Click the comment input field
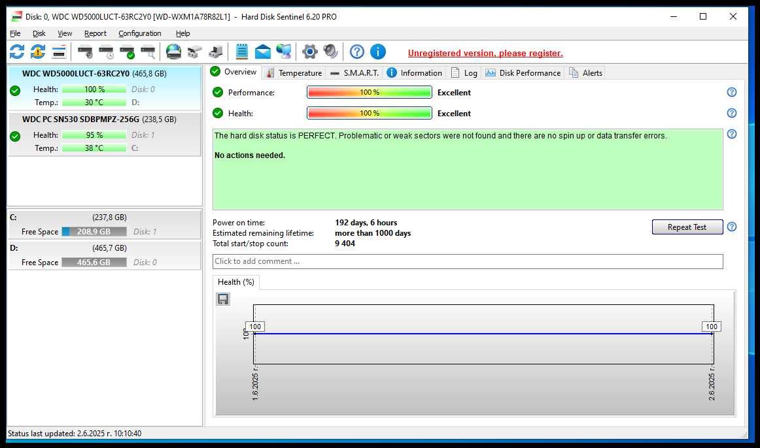 (x=467, y=261)
